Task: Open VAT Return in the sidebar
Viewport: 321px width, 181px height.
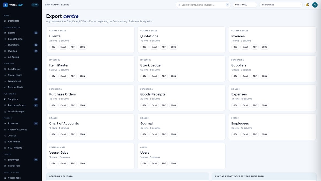Action: point(21,142)
